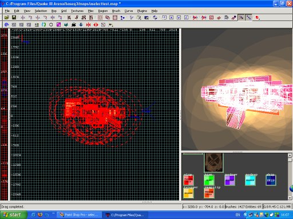The width and height of the screenshot is (293, 219).
Task: Click the red C-box toolbar icon
Action: tap(211, 18)
